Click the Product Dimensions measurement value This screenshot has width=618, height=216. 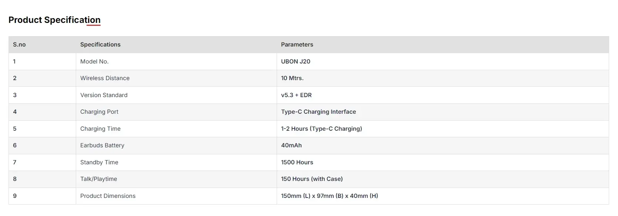(330, 196)
